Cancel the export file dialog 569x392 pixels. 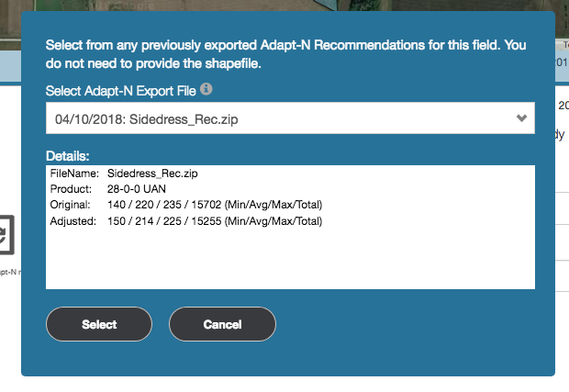tap(222, 324)
